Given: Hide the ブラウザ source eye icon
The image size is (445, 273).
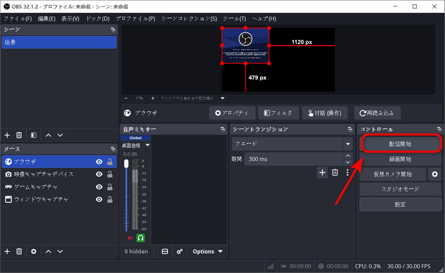Looking at the screenshot, I should pyautogui.click(x=99, y=161).
